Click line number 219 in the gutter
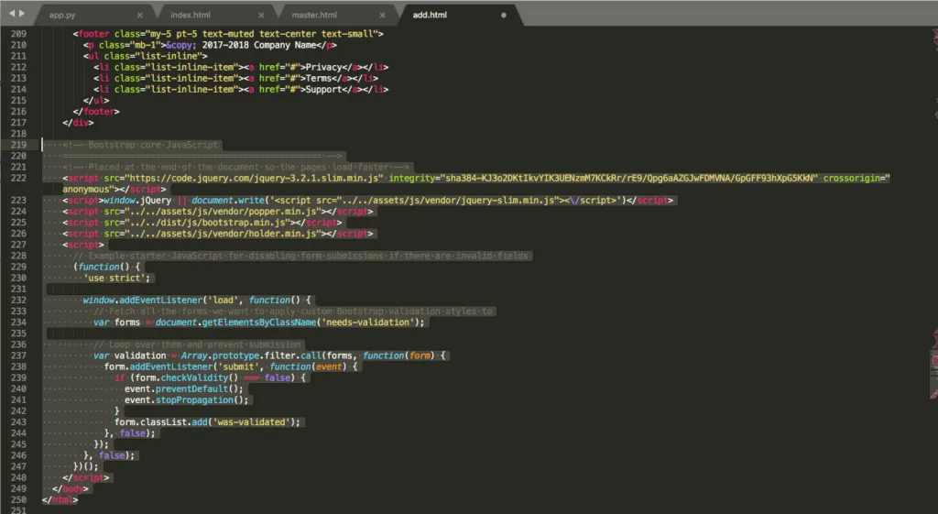938x514 pixels. pos(18,145)
